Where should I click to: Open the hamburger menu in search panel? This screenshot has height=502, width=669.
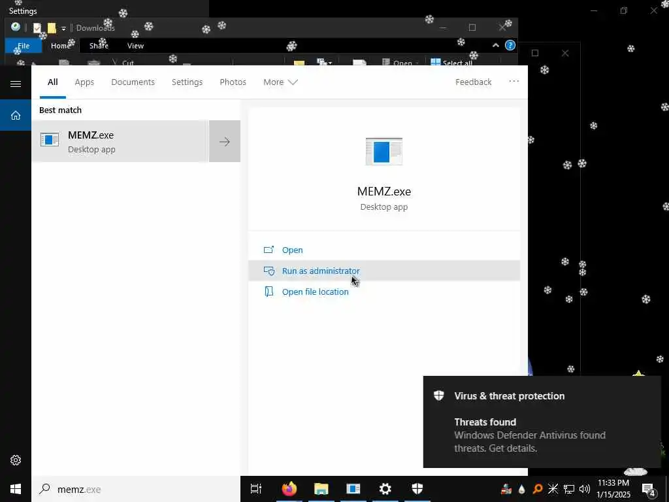pyautogui.click(x=16, y=84)
